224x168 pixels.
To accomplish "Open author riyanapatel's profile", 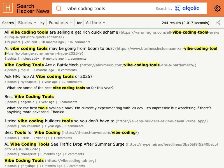I will point(29,82).
